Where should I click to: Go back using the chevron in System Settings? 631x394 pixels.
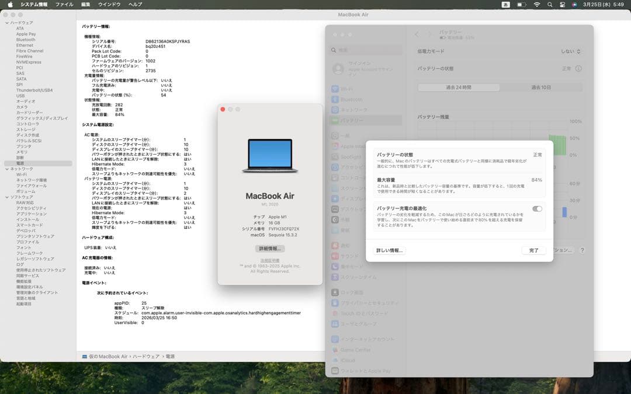[x=417, y=34]
